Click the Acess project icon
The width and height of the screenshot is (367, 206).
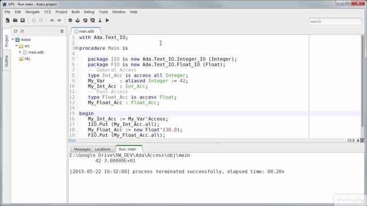pyautogui.click(x=18, y=39)
